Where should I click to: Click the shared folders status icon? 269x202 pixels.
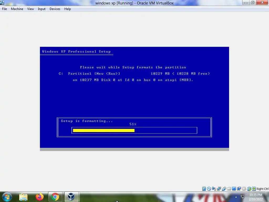229,189
